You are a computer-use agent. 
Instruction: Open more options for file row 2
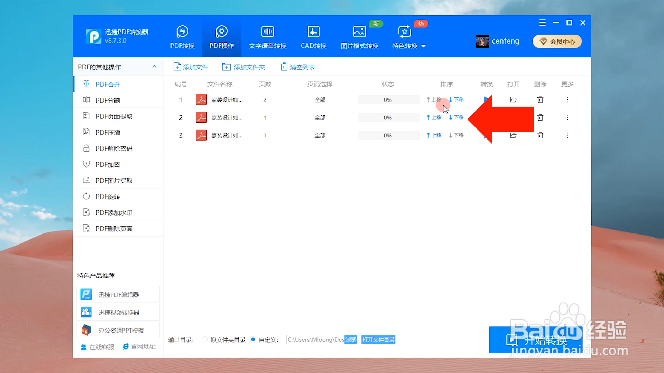click(567, 117)
